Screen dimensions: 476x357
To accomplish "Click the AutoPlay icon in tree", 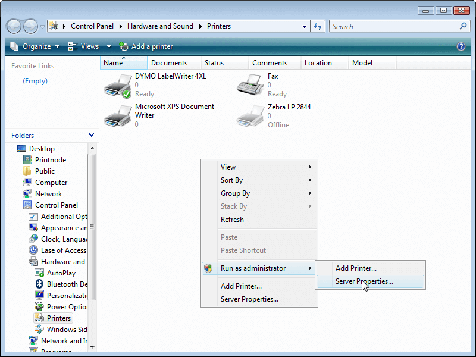I will pyautogui.click(x=39, y=273).
